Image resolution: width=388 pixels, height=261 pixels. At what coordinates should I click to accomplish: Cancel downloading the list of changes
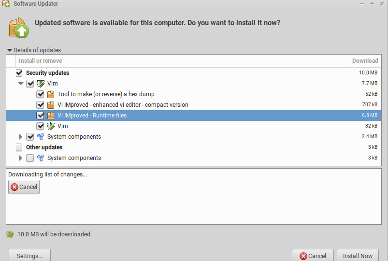coord(24,187)
